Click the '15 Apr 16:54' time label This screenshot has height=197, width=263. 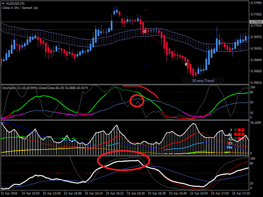pos(199,193)
